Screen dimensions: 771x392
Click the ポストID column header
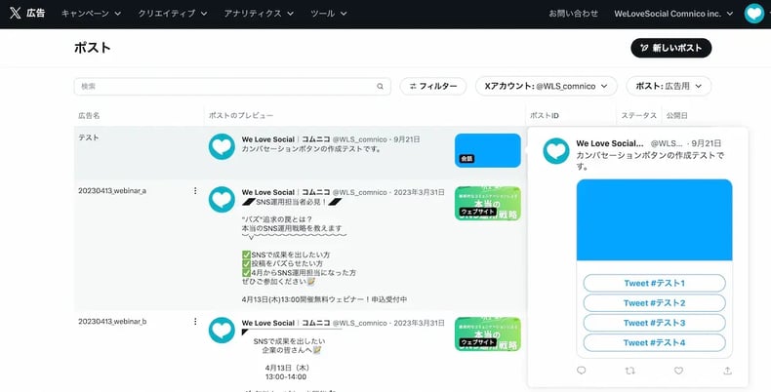(x=545, y=115)
